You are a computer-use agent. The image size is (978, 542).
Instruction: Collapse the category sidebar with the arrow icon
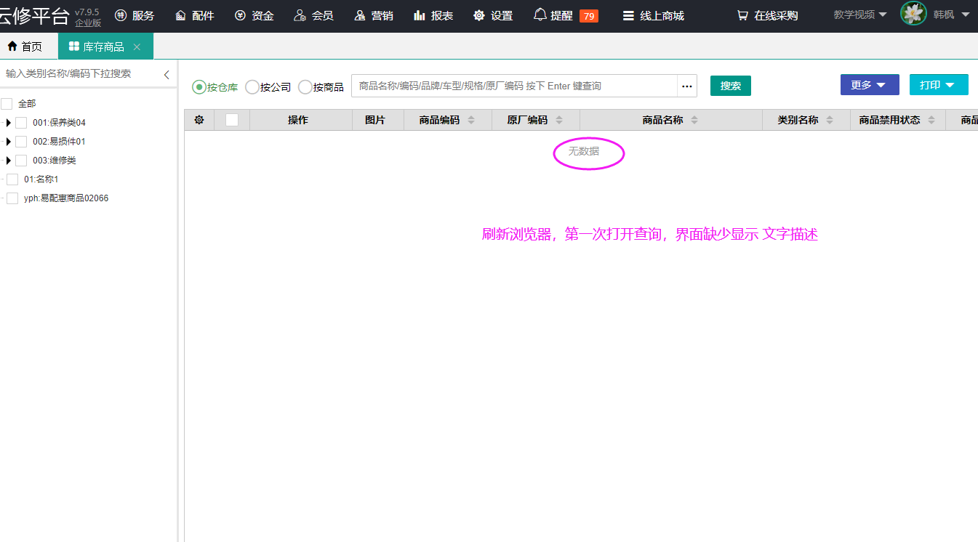[x=167, y=74]
